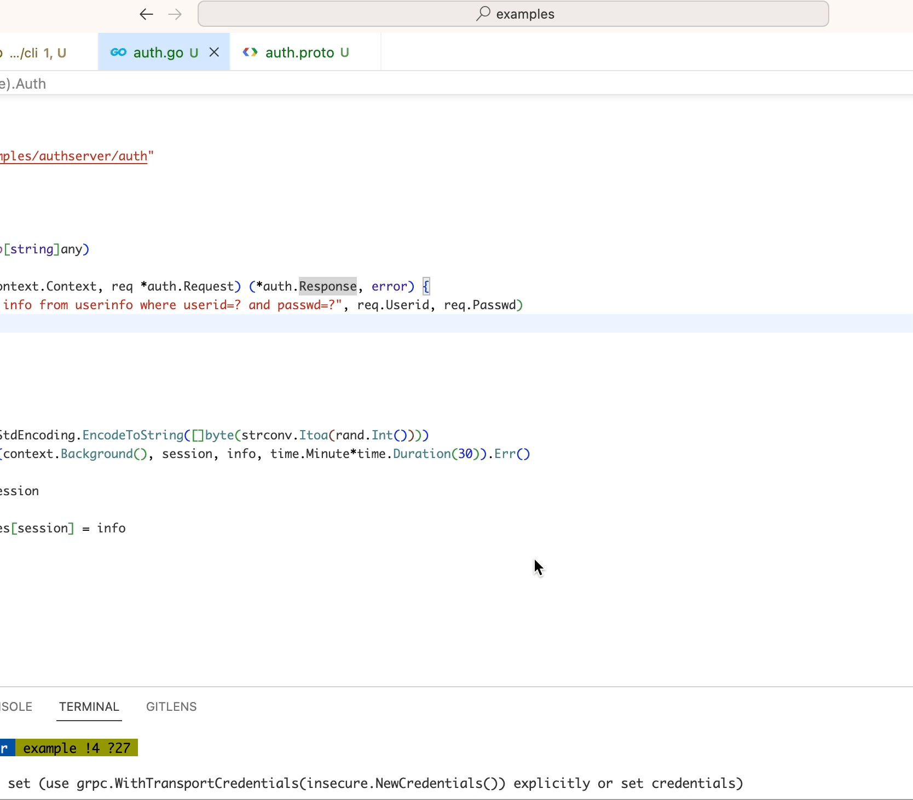Viewport: 913px width, 800px height.
Task: Click 'strconv.Itoa' in the session line
Action: (x=285, y=436)
